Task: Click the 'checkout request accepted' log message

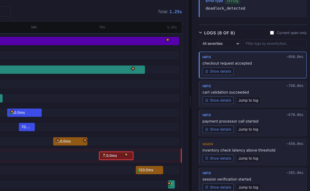Action: (227, 63)
